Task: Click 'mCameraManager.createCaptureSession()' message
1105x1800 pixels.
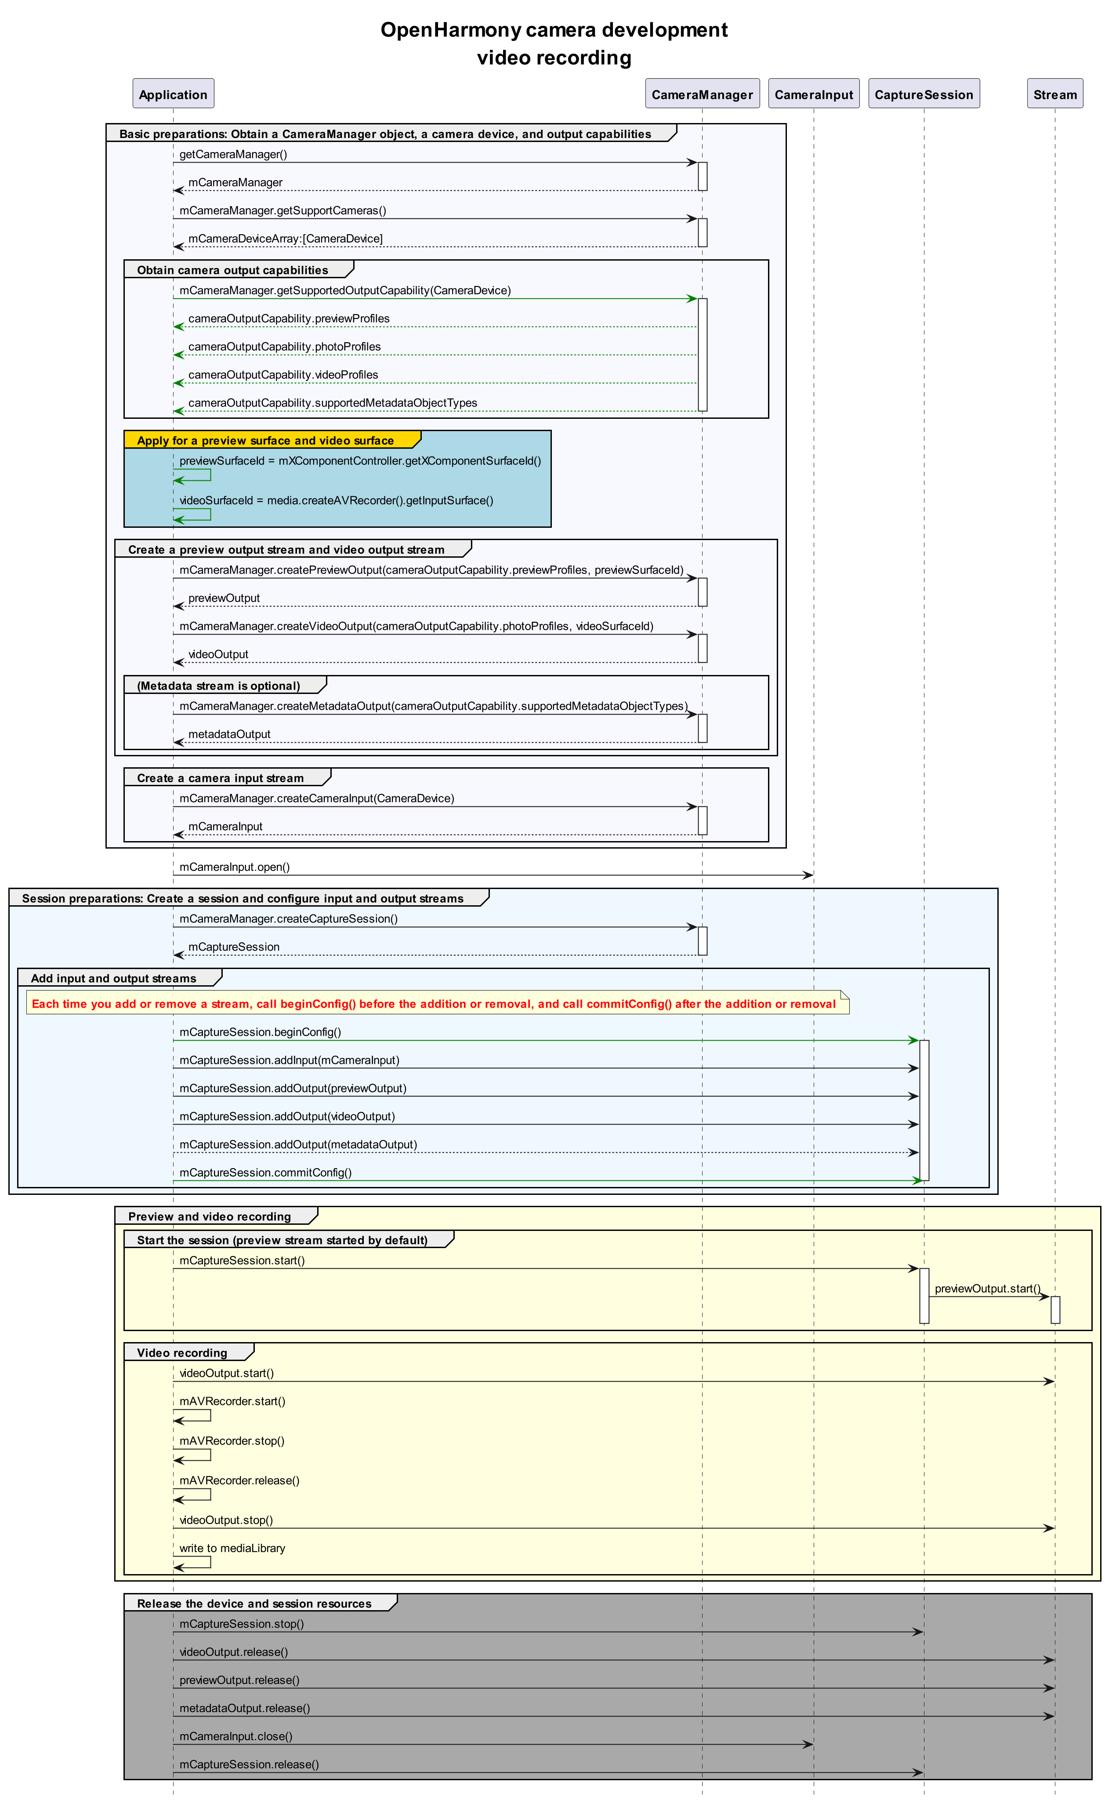Action: [289, 919]
